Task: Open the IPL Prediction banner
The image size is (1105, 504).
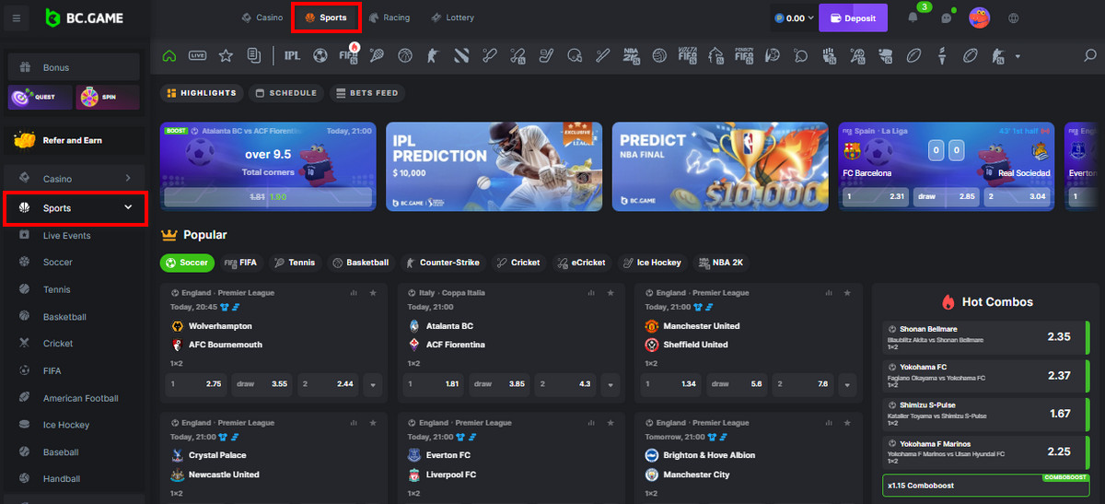Action: coord(494,166)
